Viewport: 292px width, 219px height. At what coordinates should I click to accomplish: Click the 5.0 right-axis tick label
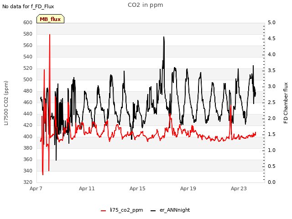pyautogui.click(x=271, y=22)
